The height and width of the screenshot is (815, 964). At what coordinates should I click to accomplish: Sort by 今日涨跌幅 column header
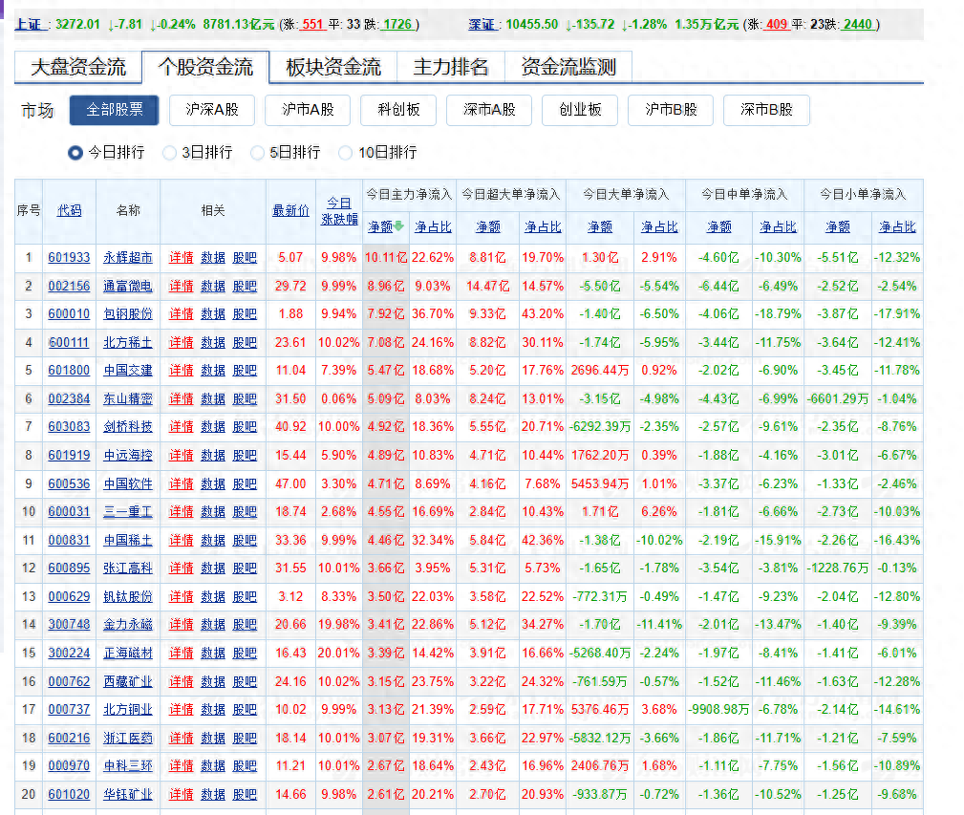coord(339,210)
